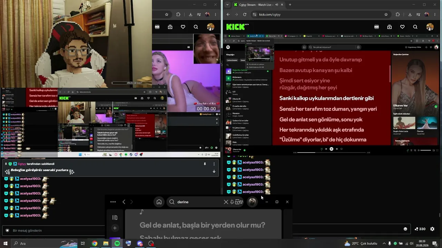Open Google Chrome from the taskbar
This screenshot has width=442, height=248.
(x=94, y=244)
